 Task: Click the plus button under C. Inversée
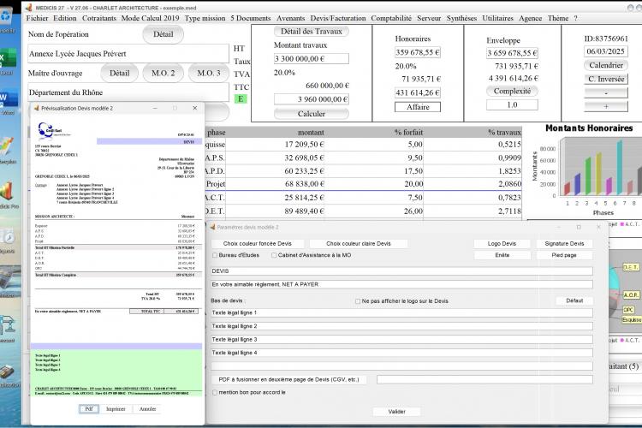(x=605, y=106)
